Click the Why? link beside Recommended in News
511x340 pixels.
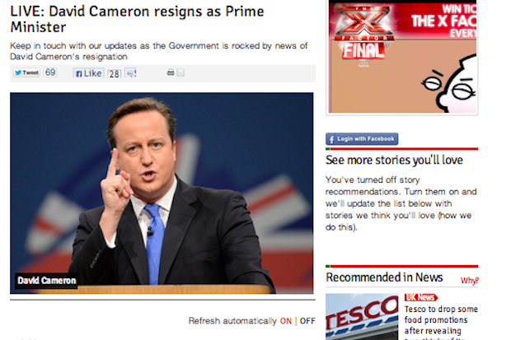tap(469, 281)
